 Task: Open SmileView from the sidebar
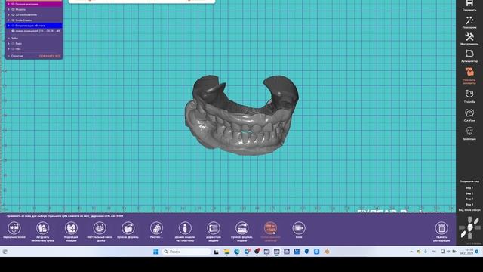click(469, 131)
